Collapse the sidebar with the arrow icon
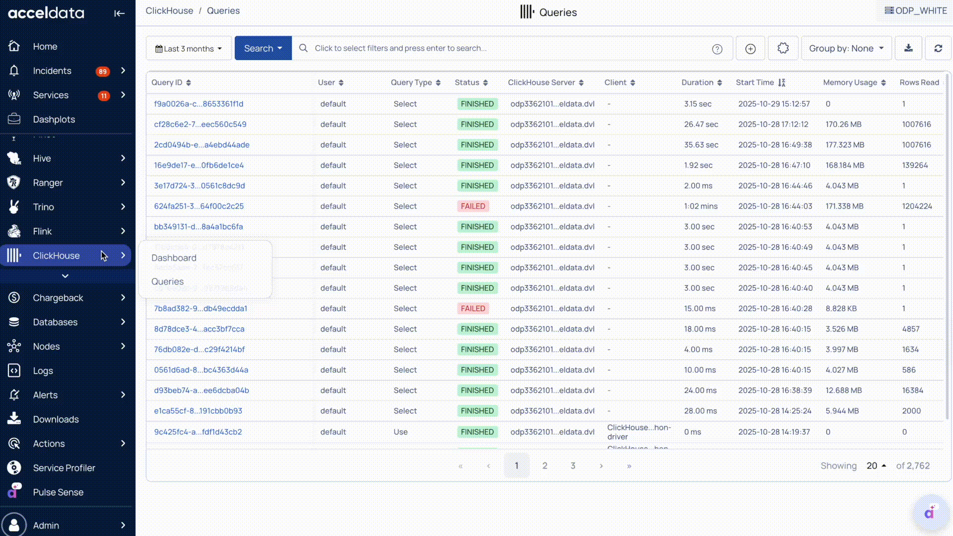 click(x=119, y=13)
